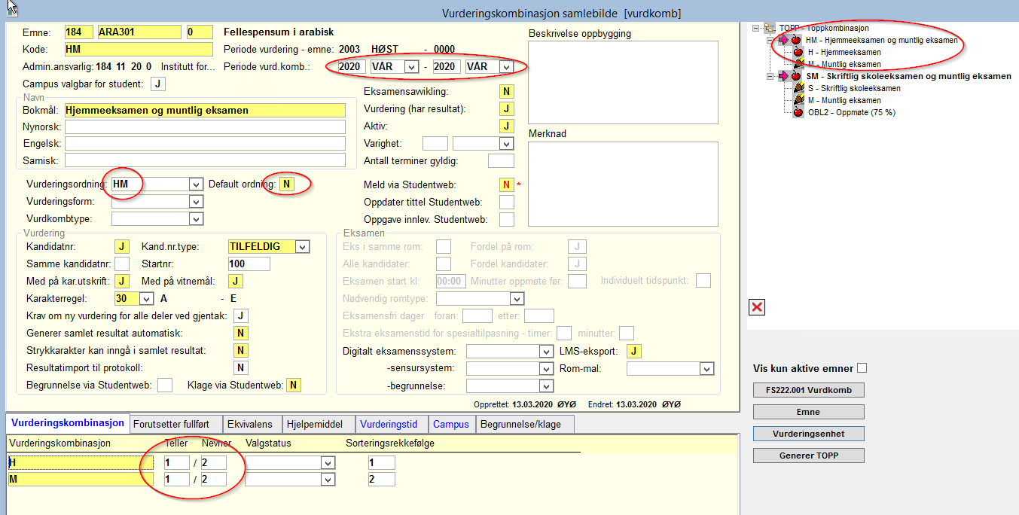The height and width of the screenshot is (515, 1019).
Task: Collapse the SM node in the tree
Action: coord(770,76)
